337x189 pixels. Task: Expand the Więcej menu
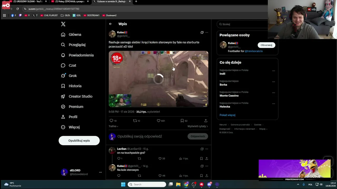(70, 127)
